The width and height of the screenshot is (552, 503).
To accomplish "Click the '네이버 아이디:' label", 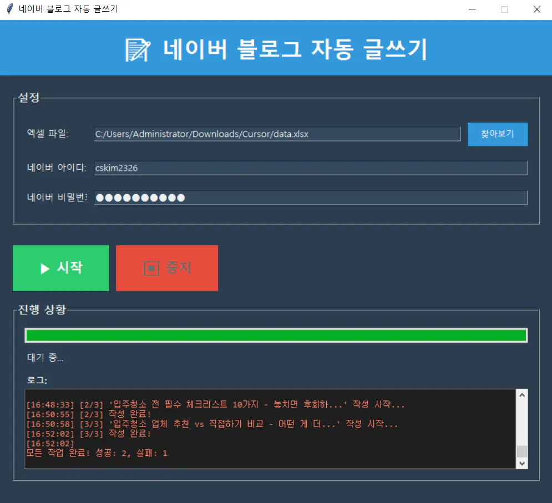I will pyautogui.click(x=57, y=167).
